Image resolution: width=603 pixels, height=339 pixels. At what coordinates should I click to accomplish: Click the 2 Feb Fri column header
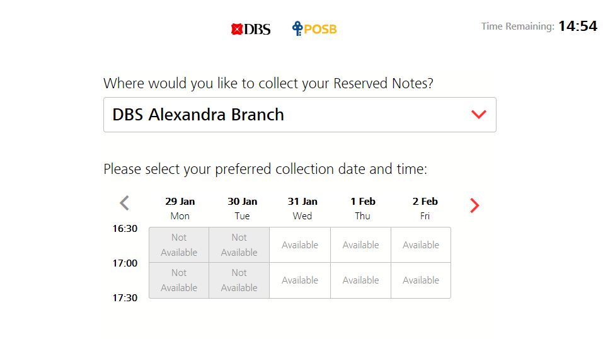(x=425, y=208)
